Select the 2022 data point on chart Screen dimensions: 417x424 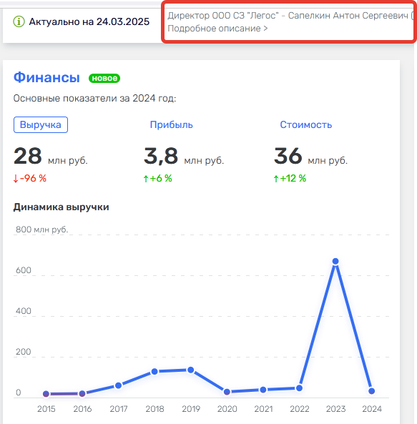tap(299, 388)
